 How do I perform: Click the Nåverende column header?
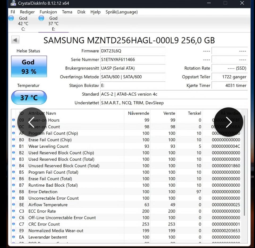138,113
